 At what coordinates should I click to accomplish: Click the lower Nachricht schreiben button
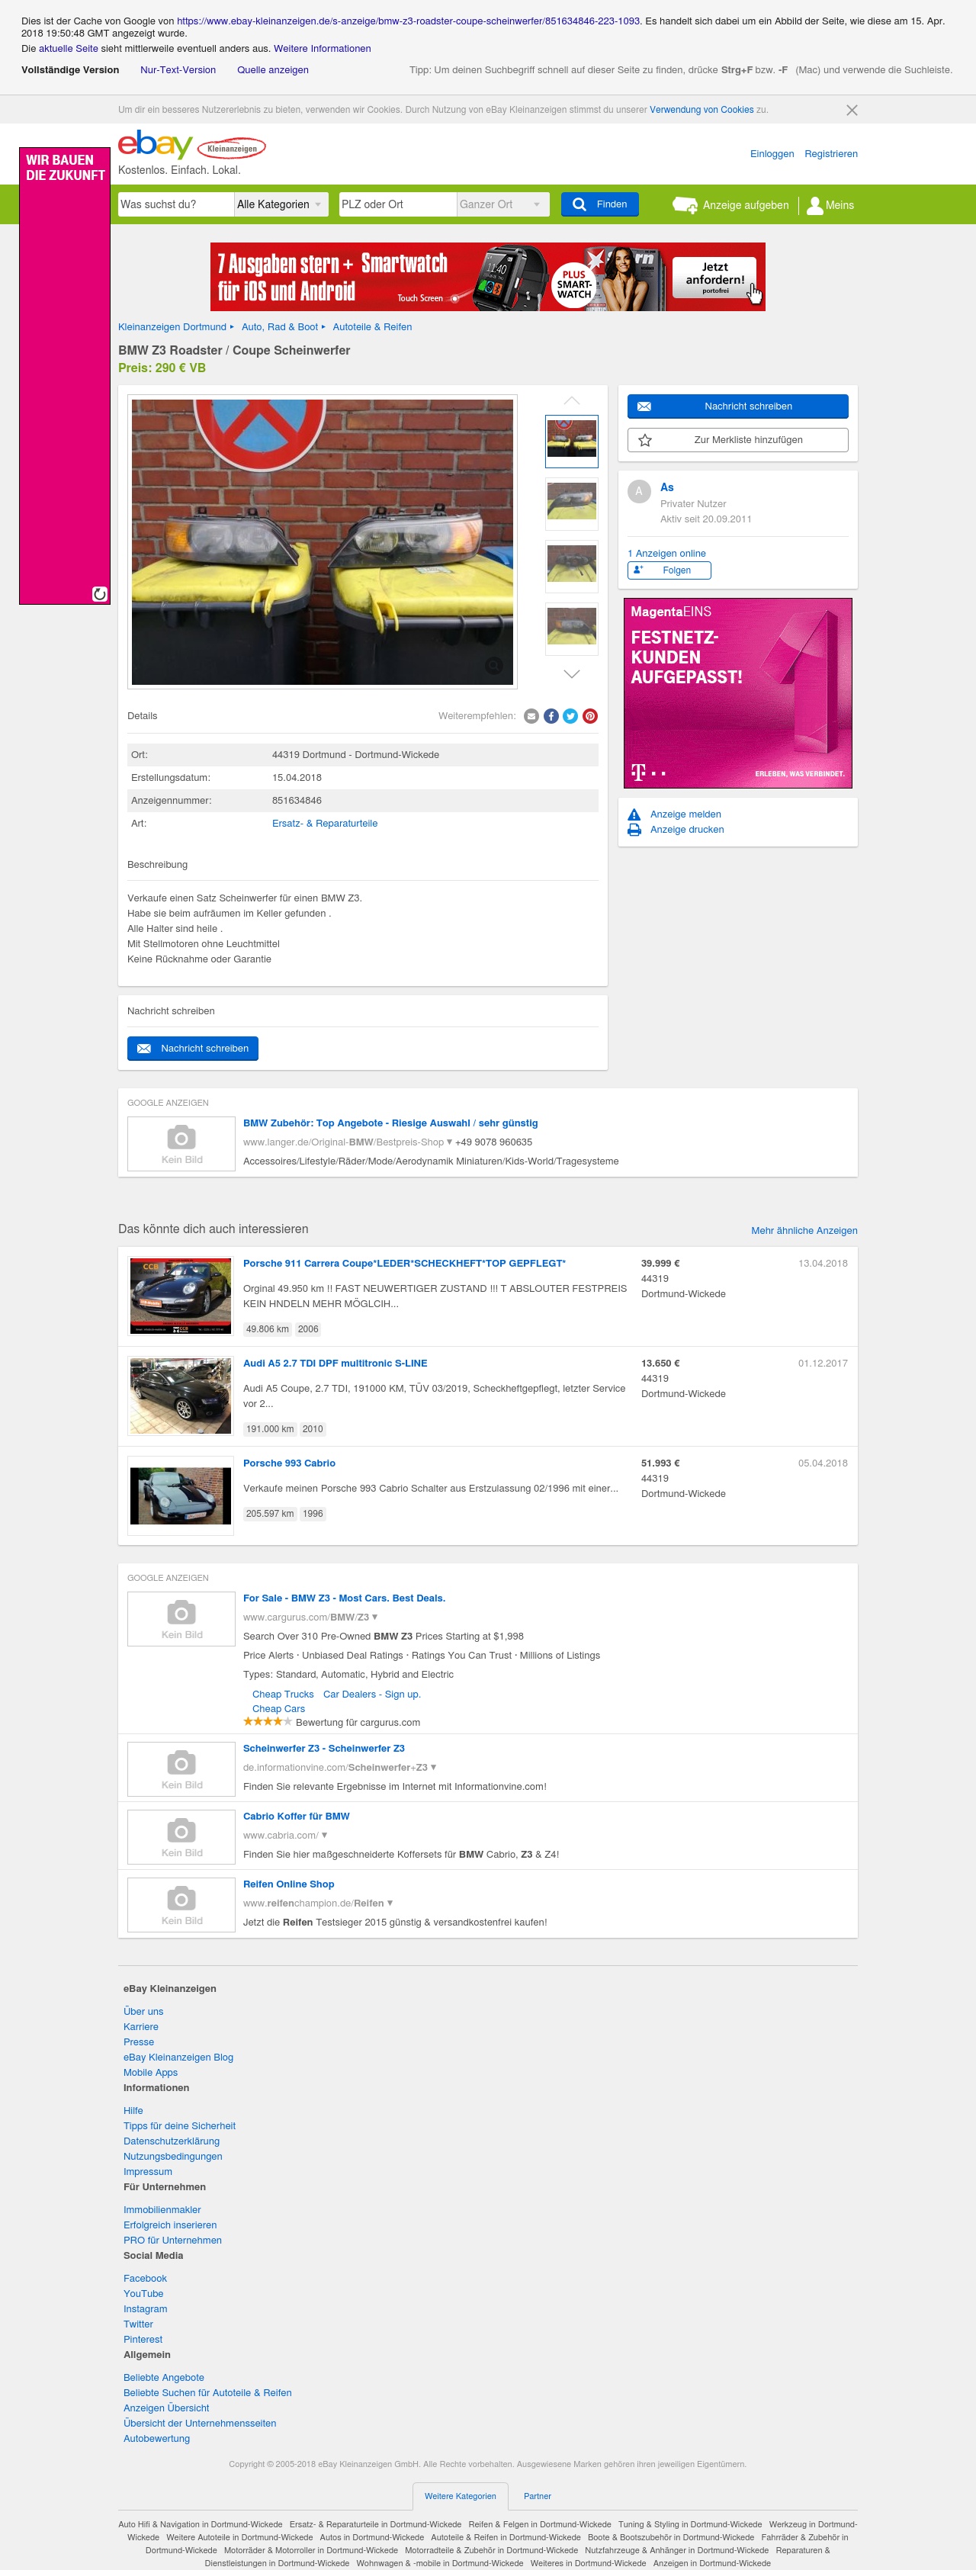click(193, 1049)
